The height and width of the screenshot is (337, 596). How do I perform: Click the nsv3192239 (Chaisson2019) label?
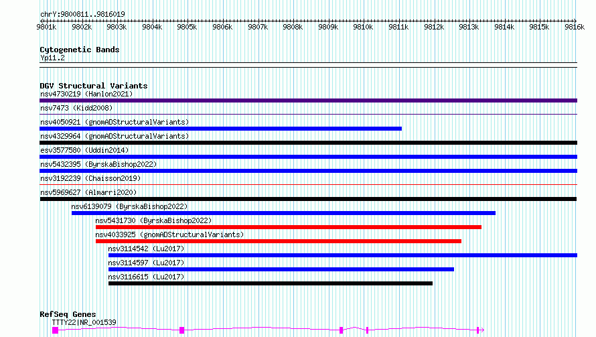coord(90,178)
